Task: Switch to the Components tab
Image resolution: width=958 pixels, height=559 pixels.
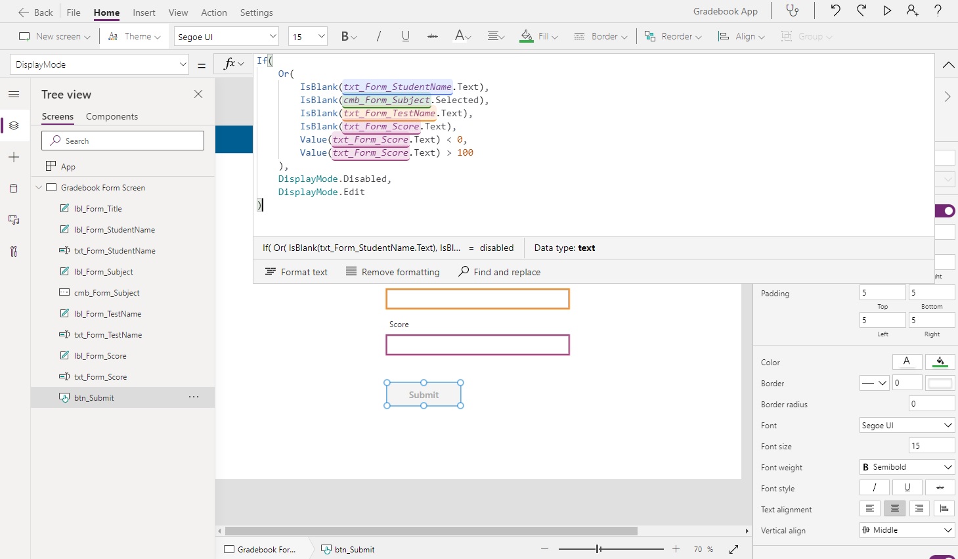Action: point(111,116)
